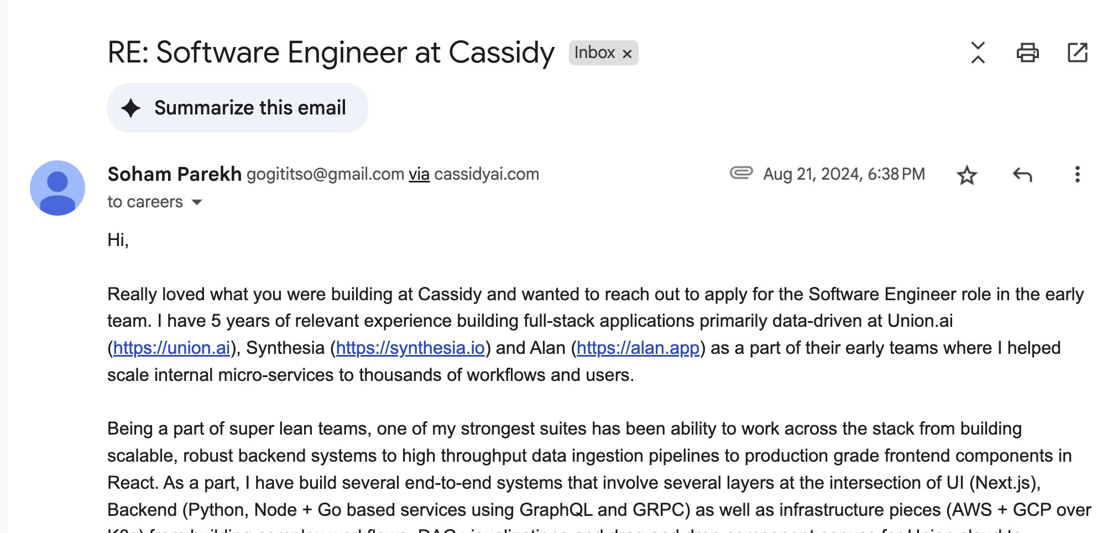This screenshot has height=533, width=1118.
Task: Open the https://alan.app link
Action: (638, 348)
